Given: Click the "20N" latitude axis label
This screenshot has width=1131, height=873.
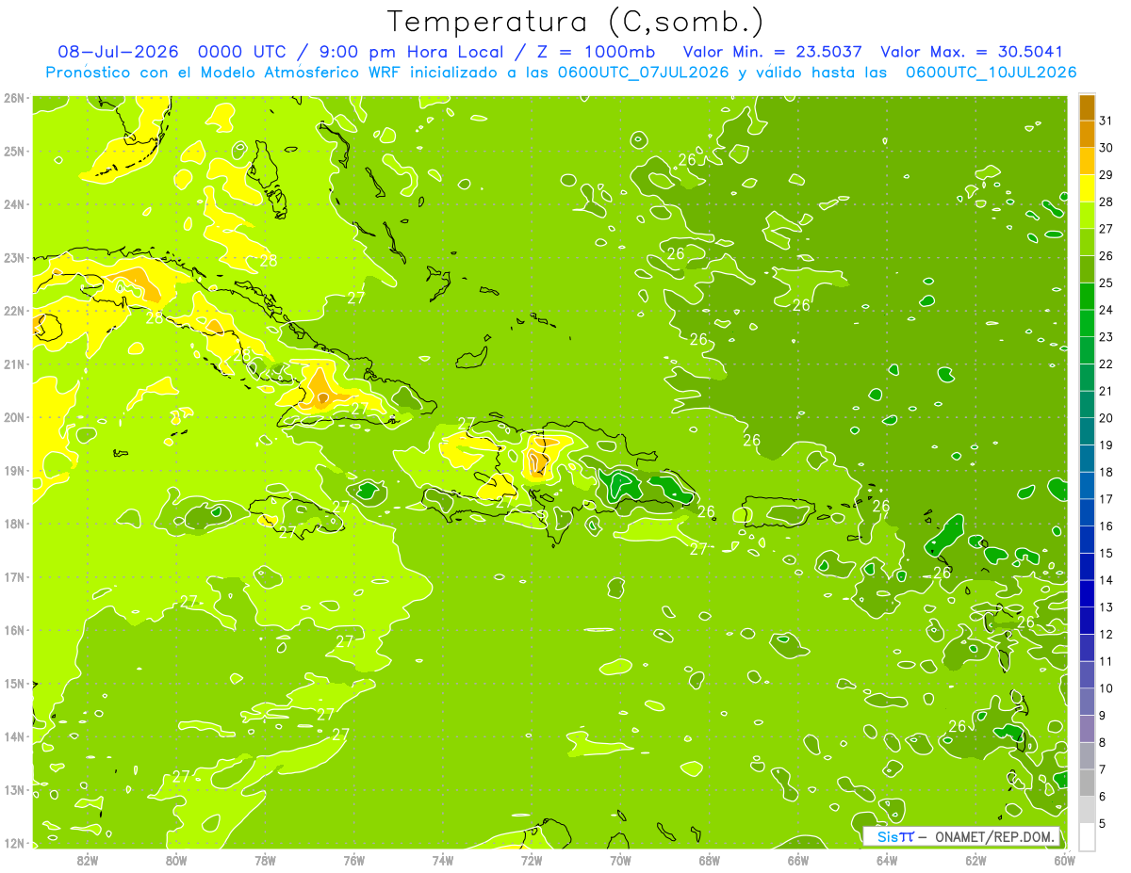Looking at the screenshot, I should [13, 417].
